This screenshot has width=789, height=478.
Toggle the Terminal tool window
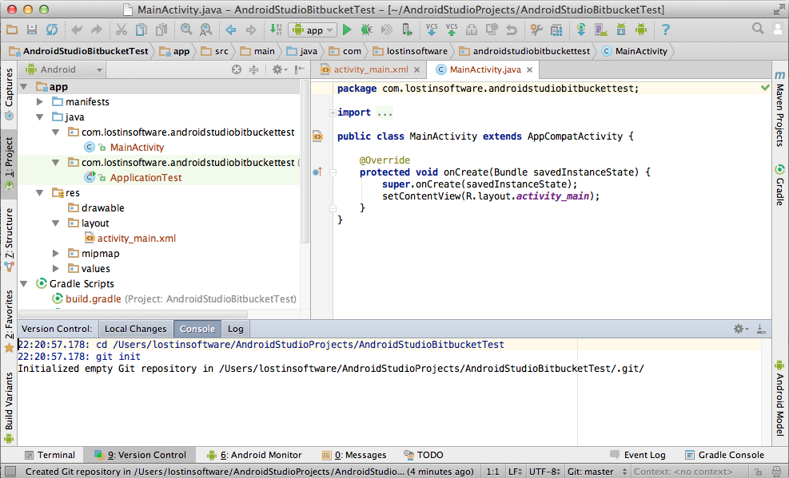point(50,455)
